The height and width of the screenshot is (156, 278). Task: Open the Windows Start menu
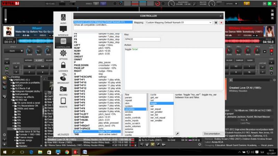5,152
